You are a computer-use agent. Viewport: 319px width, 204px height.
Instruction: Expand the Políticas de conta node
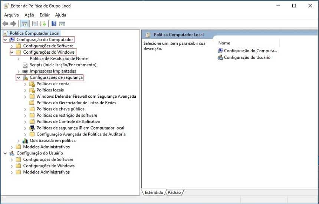point(25,84)
